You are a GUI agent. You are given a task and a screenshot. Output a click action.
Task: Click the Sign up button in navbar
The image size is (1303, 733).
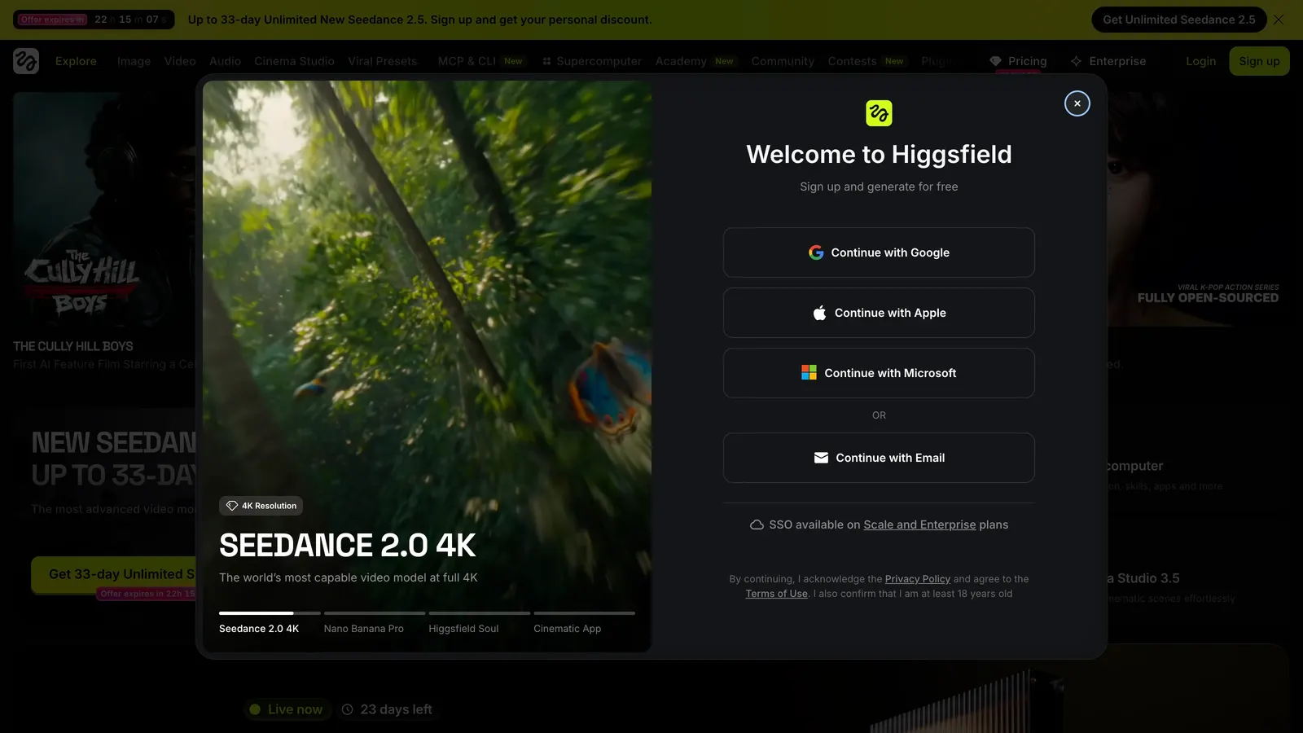(x=1259, y=61)
